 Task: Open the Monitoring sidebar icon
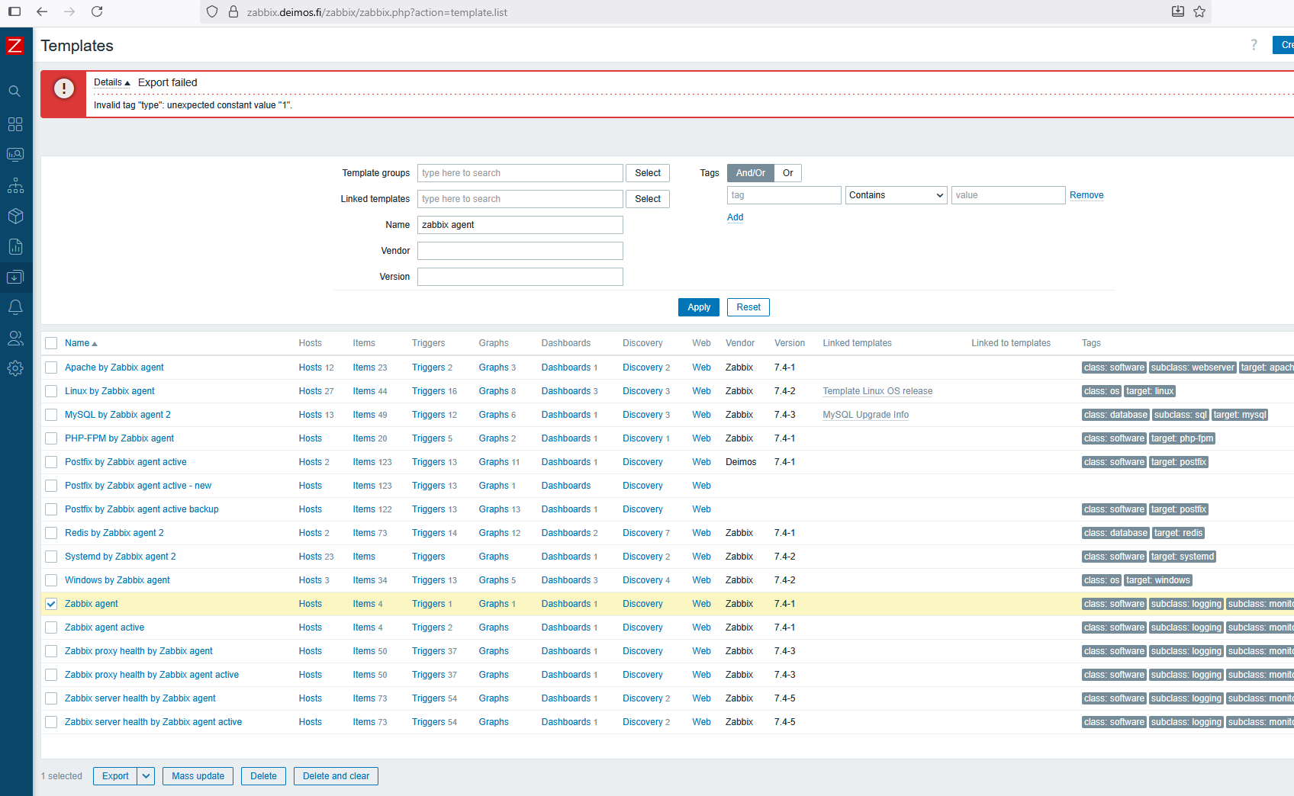[15, 155]
